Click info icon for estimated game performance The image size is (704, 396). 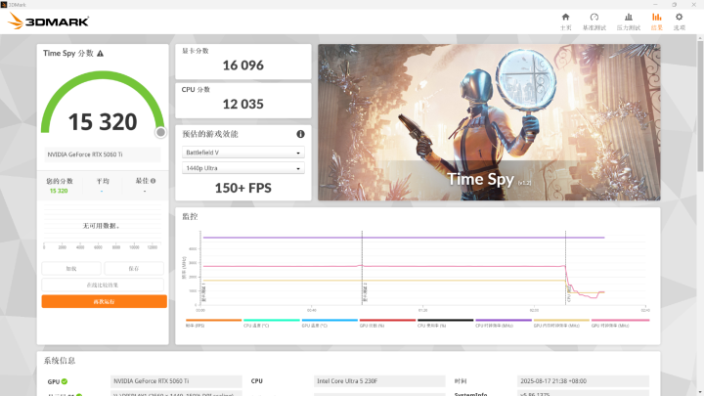pyautogui.click(x=300, y=134)
